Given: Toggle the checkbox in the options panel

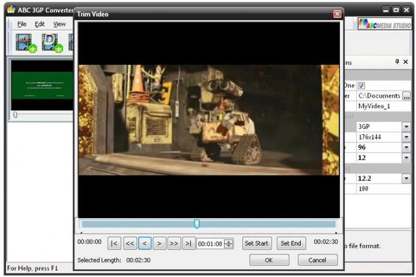Looking at the screenshot, I should coord(361,86).
